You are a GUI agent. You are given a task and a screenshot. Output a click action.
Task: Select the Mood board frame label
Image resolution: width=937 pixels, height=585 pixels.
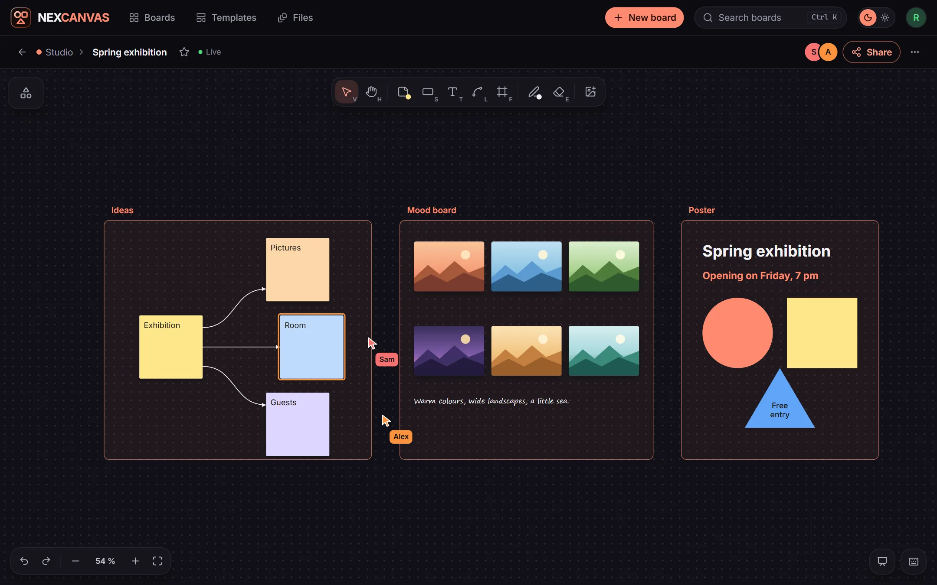coord(432,210)
